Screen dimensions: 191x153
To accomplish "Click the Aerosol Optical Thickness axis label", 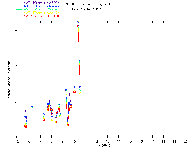I will tap(9, 79).
